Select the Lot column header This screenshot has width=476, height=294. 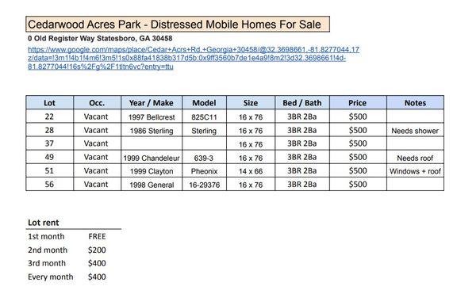point(49,103)
